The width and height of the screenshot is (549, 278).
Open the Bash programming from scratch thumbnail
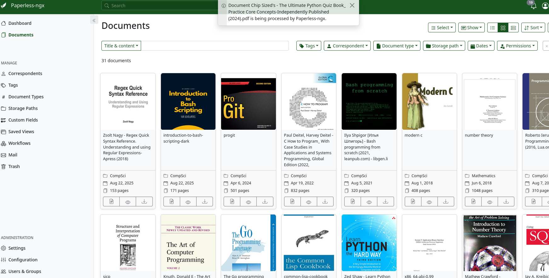[x=369, y=101]
